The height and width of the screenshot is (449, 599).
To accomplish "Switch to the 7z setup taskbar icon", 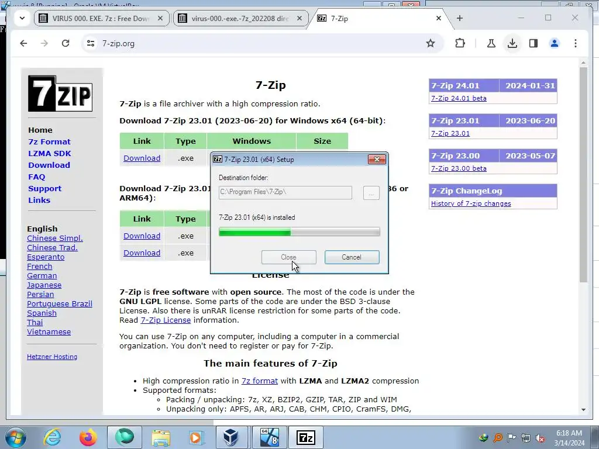I will (x=305, y=437).
